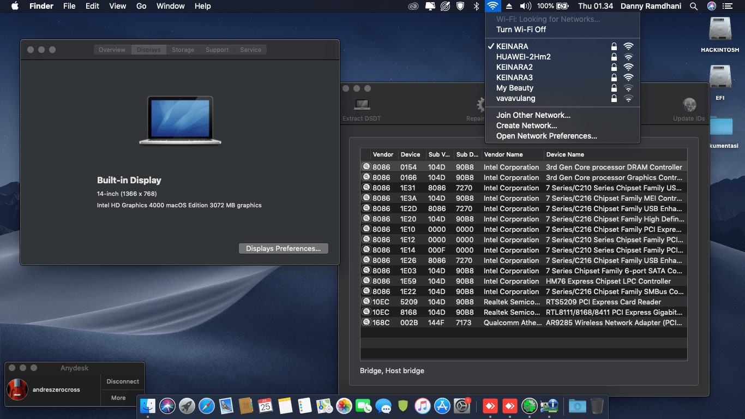Open the Trash in the Dock
Viewport: 745px width, 419px height.
click(597, 405)
